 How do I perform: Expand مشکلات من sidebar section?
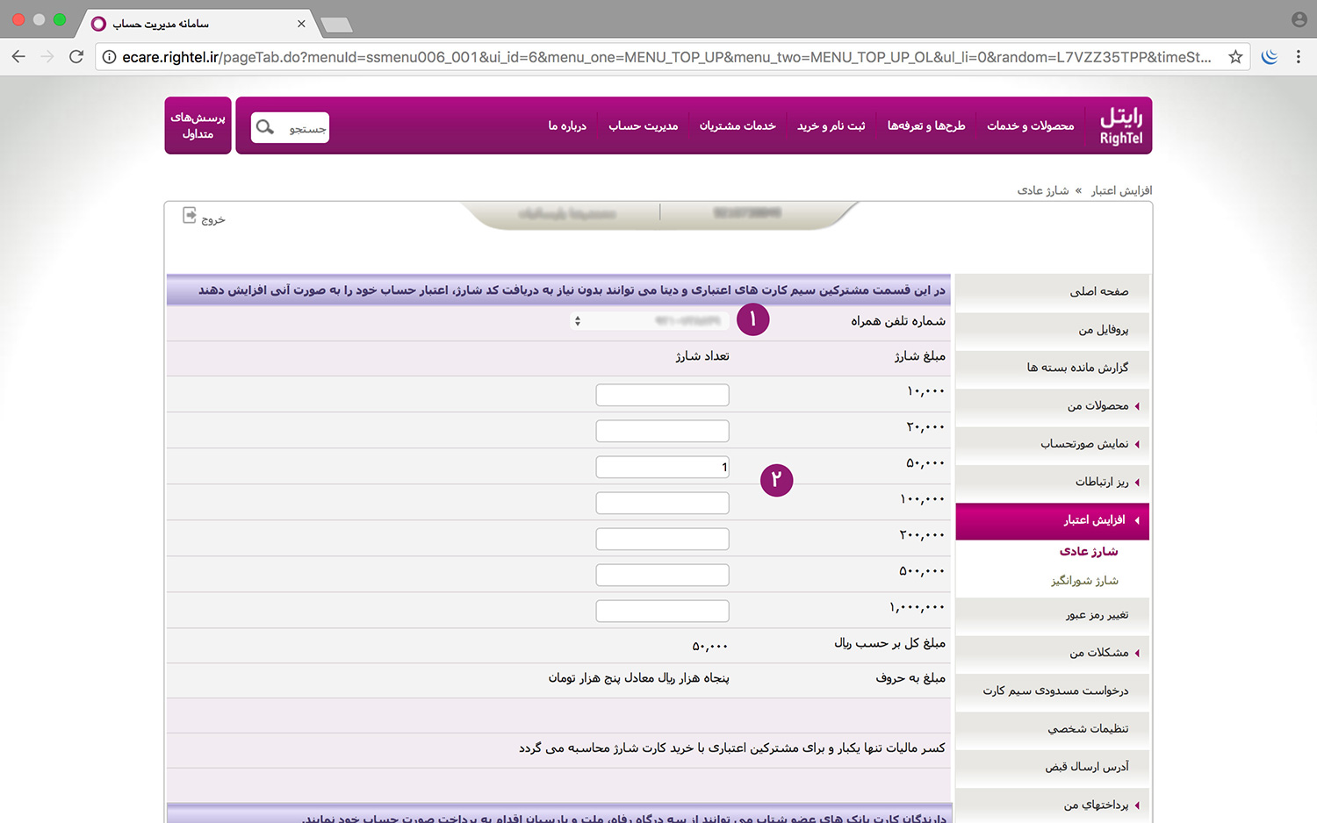(x=1098, y=653)
